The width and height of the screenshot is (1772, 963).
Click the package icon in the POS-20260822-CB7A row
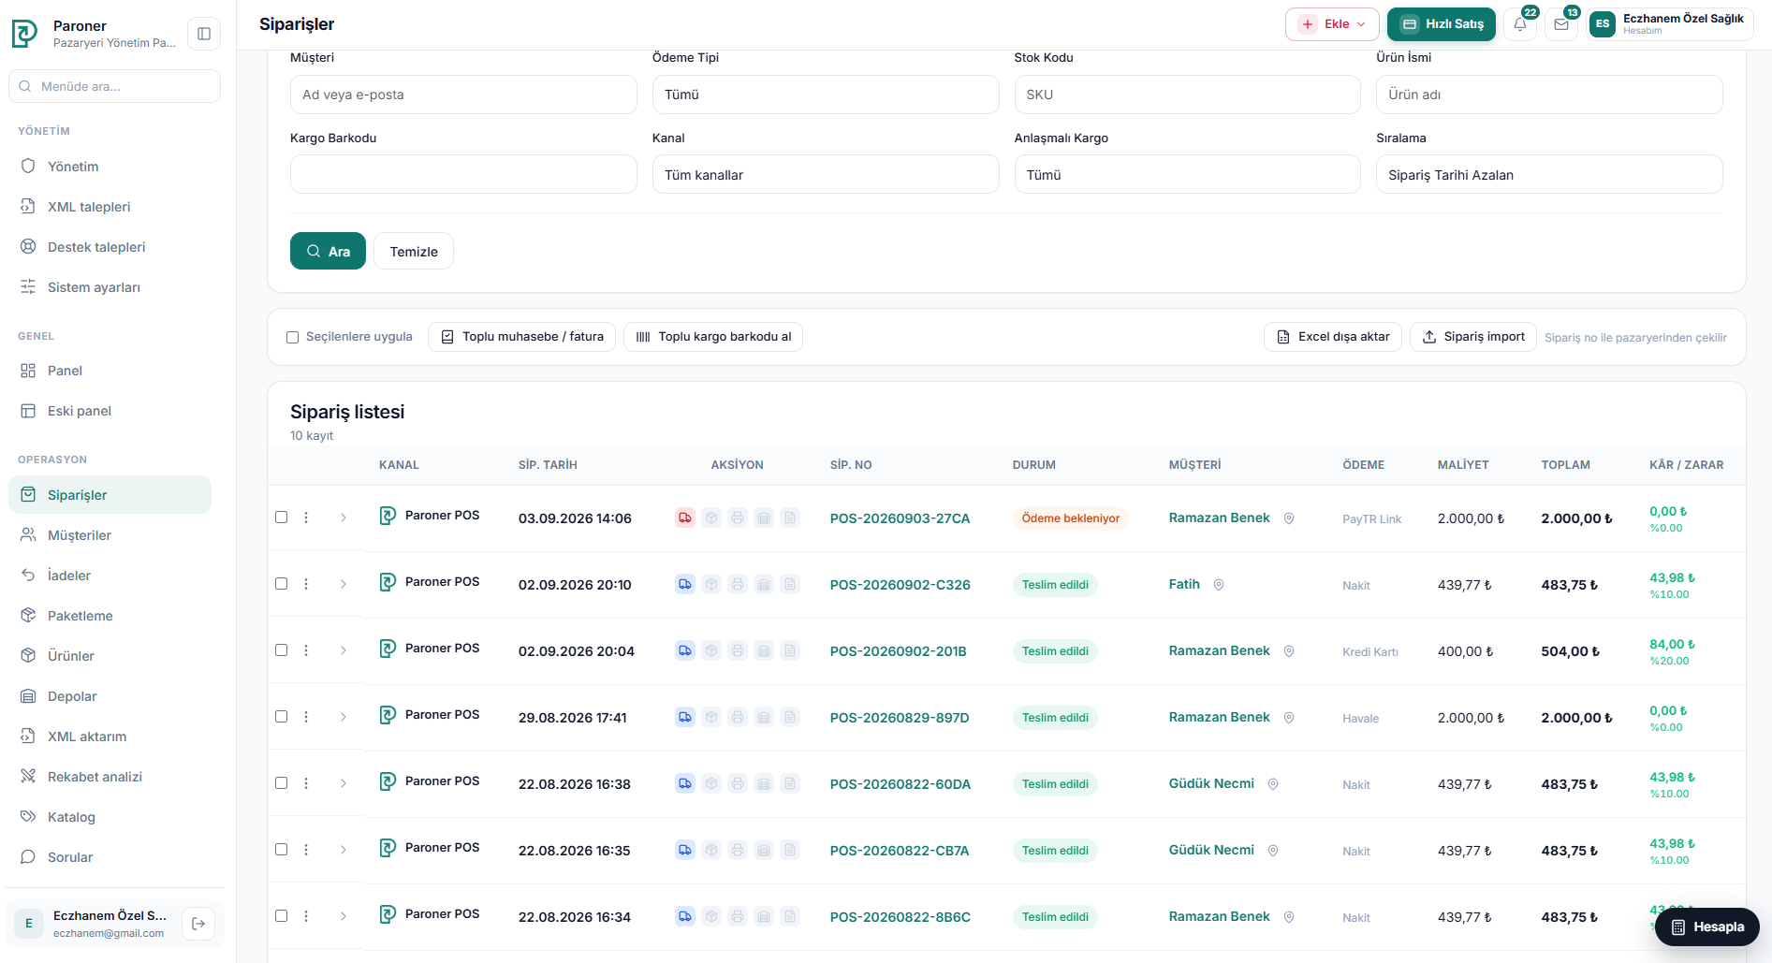click(711, 850)
